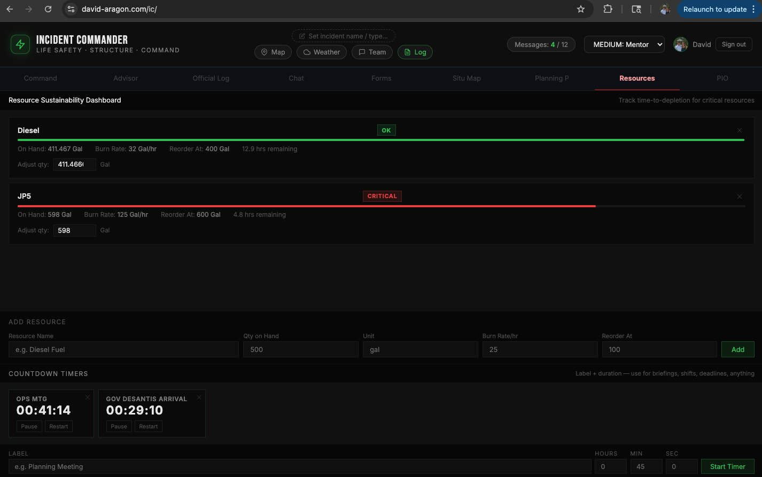Click the Incident Commander lightning logo
Viewport: 762px width, 477px height.
pos(20,44)
